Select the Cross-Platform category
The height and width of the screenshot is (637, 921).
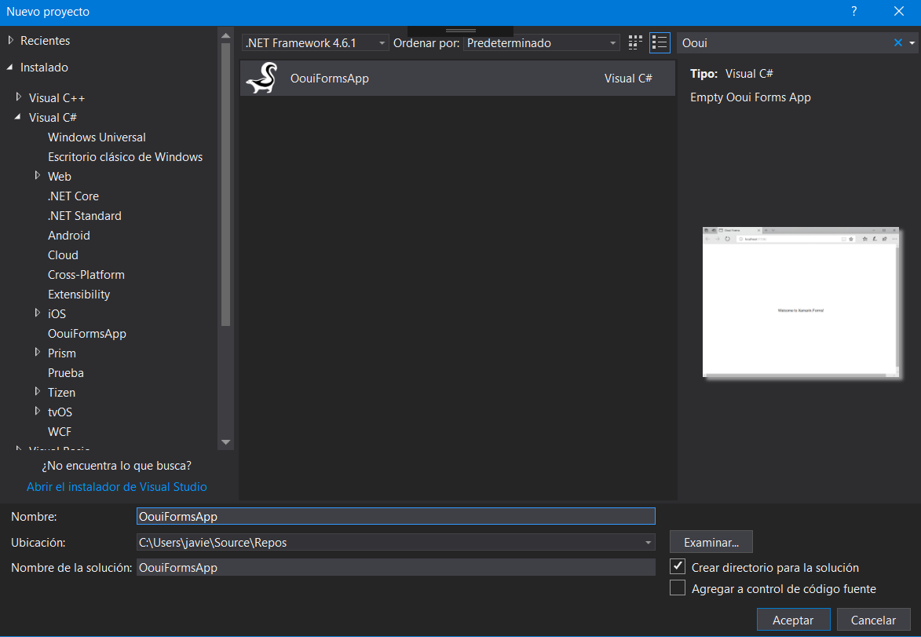(x=86, y=274)
